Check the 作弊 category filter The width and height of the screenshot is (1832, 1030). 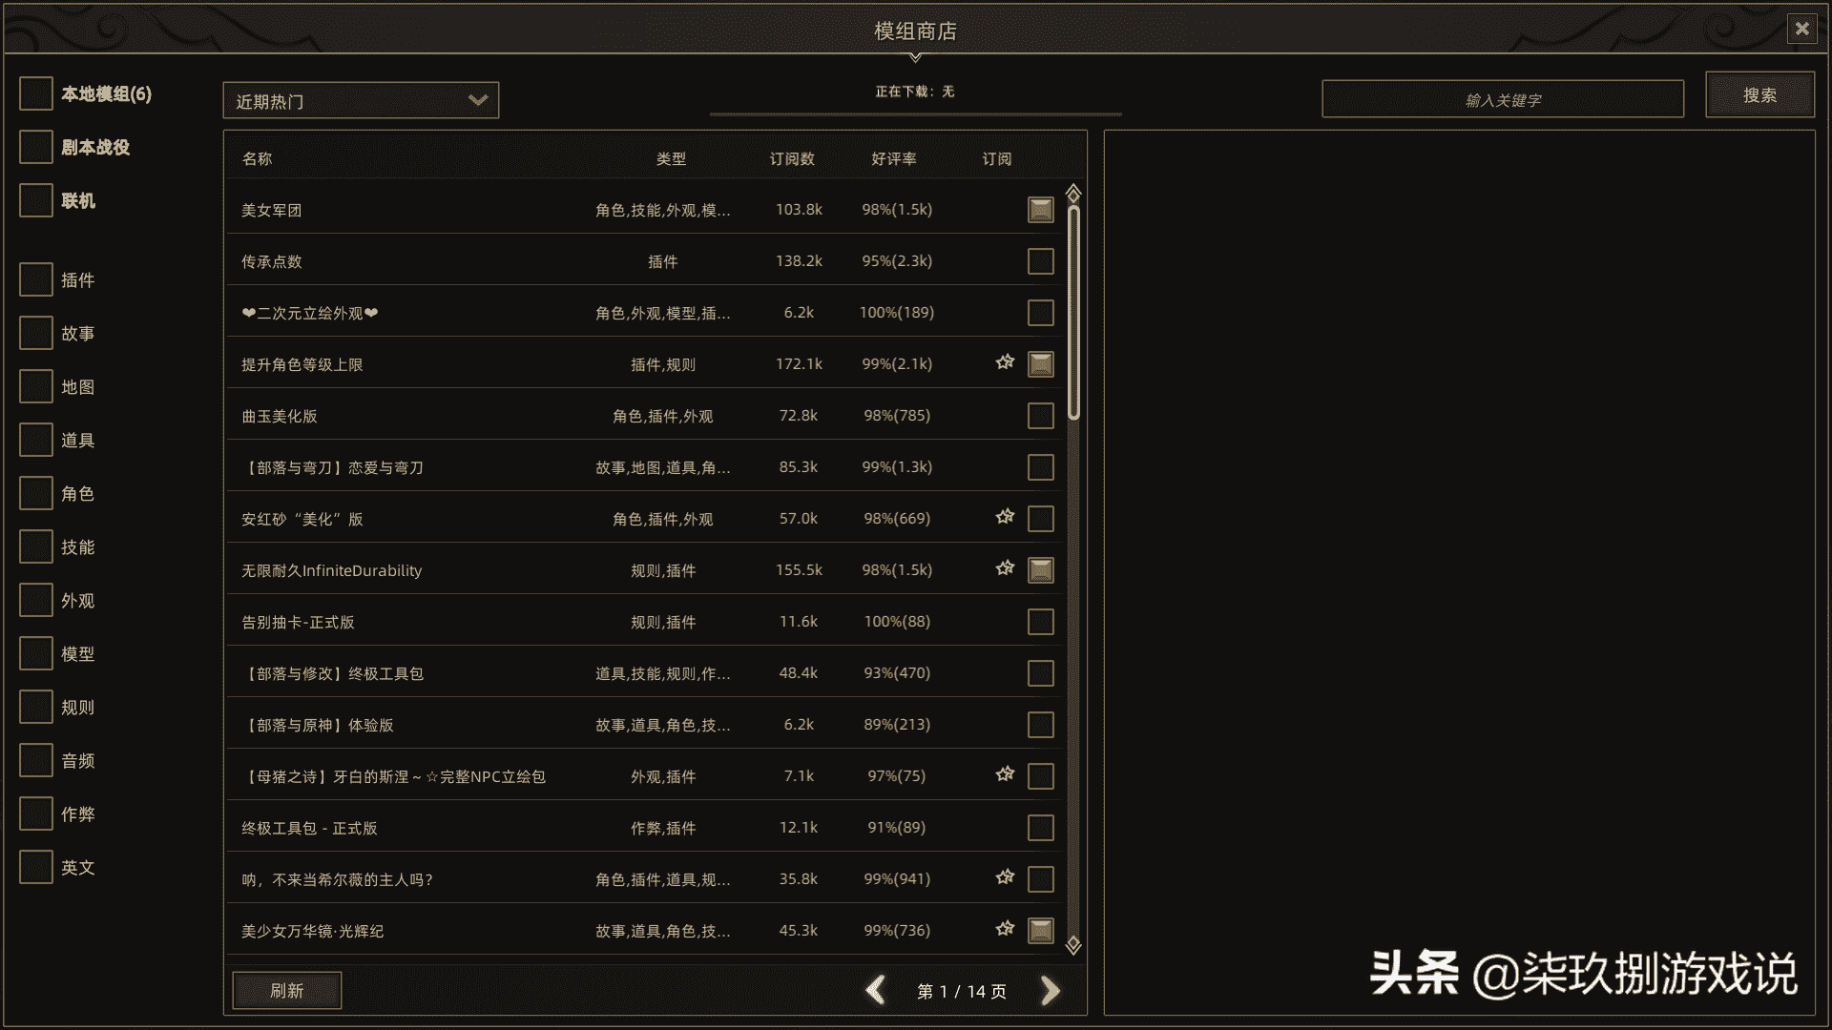click(x=36, y=814)
